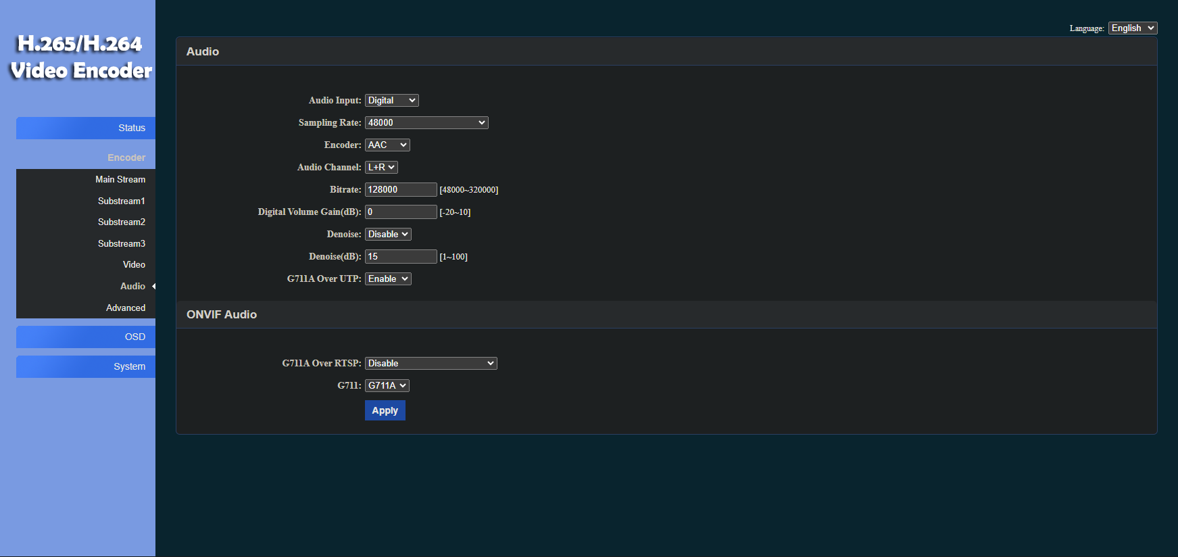
Task: Click the Bitrate input field
Action: coord(401,189)
